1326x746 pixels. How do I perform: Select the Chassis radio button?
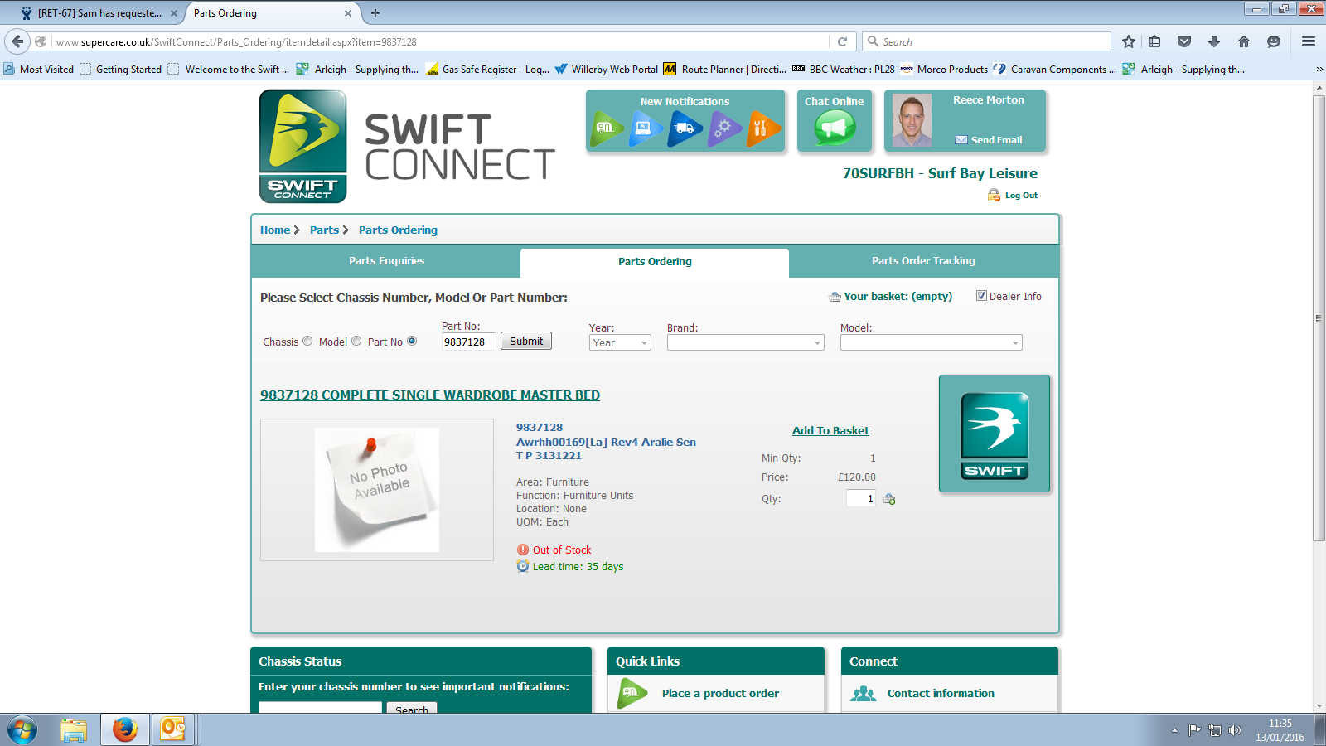[307, 341]
